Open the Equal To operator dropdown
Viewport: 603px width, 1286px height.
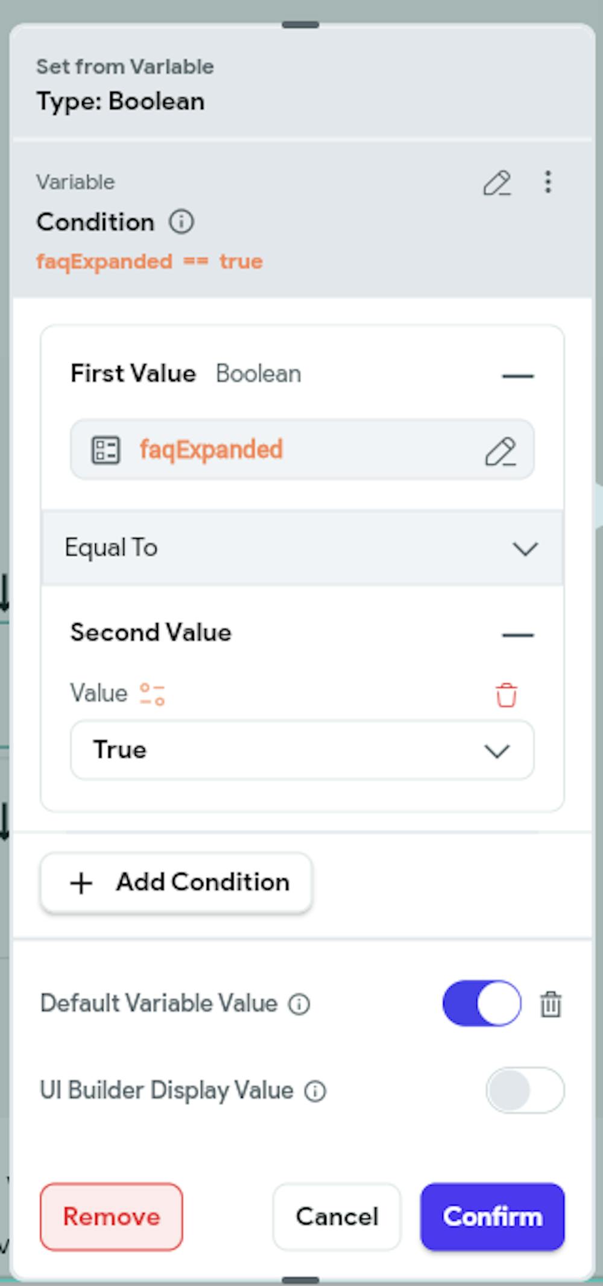point(302,548)
